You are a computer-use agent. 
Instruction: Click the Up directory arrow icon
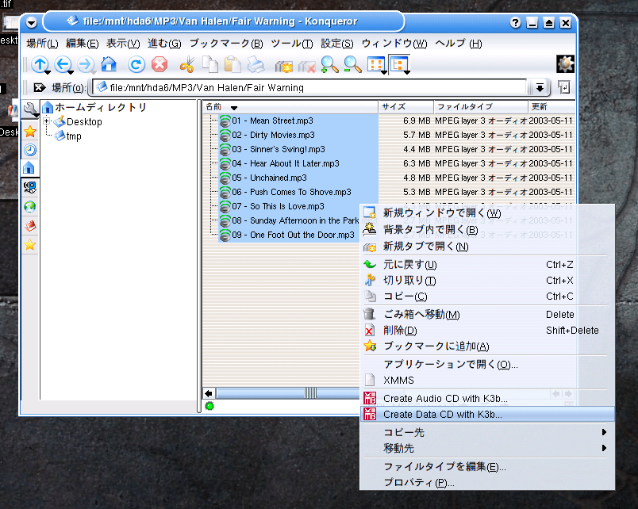(x=40, y=64)
